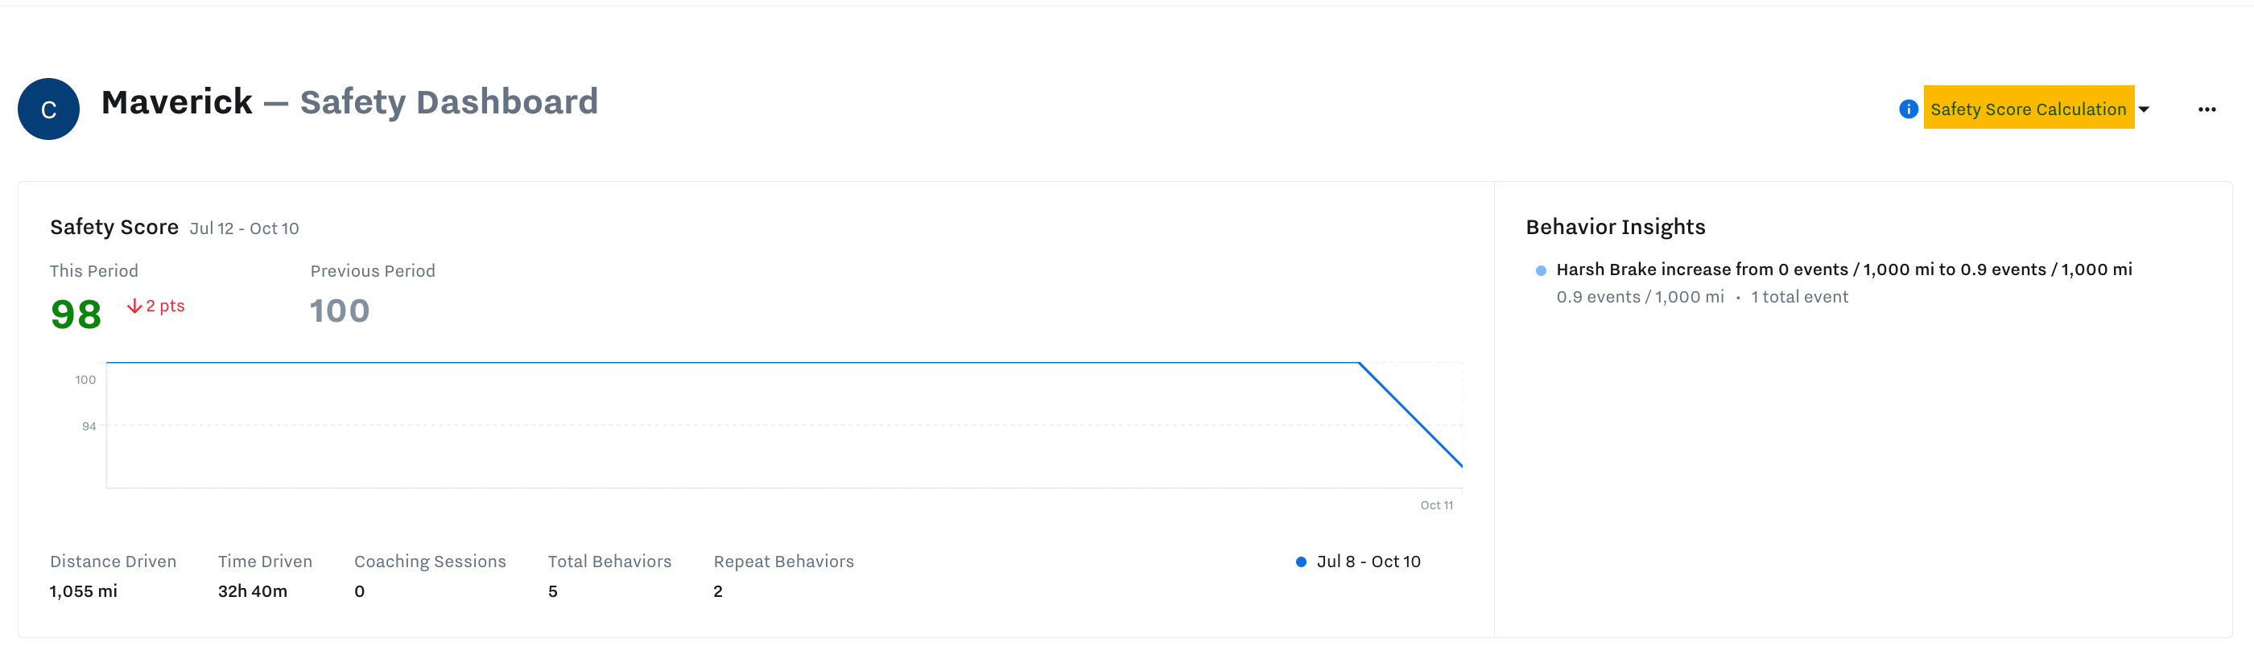Click the Total Behaviors value 5
The height and width of the screenshot is (650, 2254).
(553, 591)
